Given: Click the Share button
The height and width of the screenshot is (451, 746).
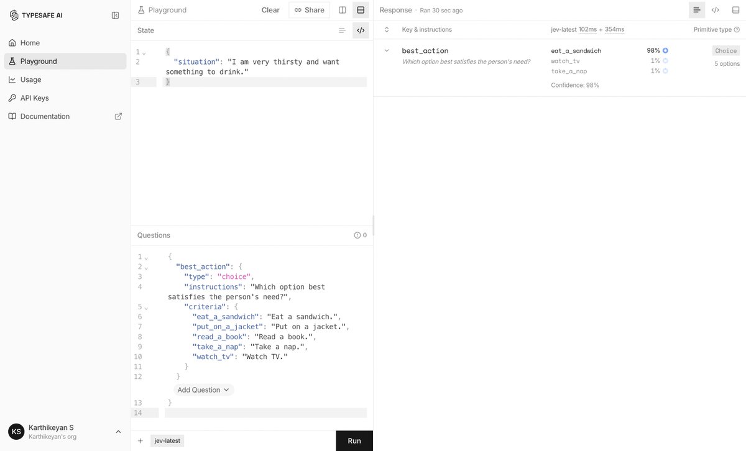Looking at the screenshot, I should point(310,10).
